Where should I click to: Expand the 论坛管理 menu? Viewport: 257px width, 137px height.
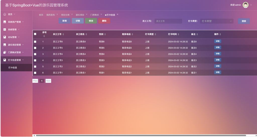click(19, 37)
